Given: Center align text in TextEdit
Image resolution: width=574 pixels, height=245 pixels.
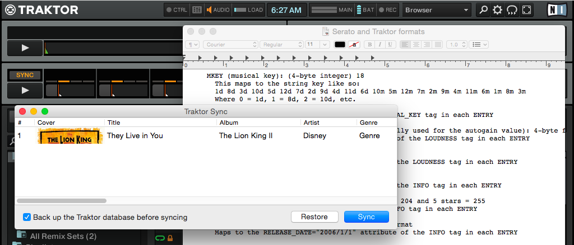Looking at the screenshot, I should coord(416,45).
